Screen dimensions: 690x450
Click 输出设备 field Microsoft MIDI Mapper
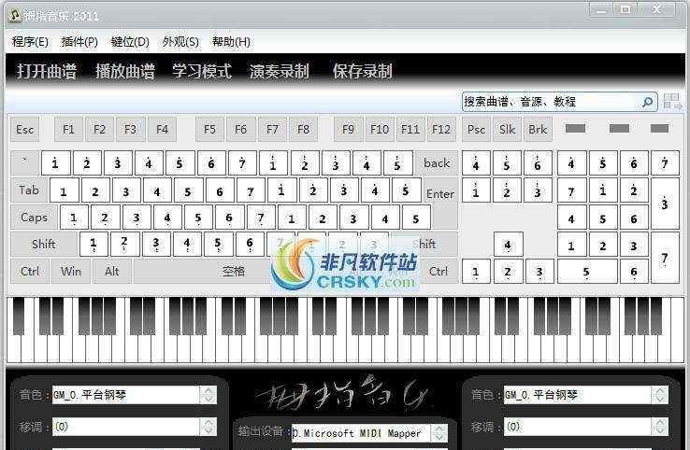[361, 433]
